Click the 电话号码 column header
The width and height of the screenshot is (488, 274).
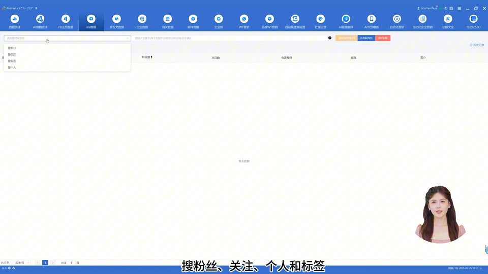(x=286, y=57)
